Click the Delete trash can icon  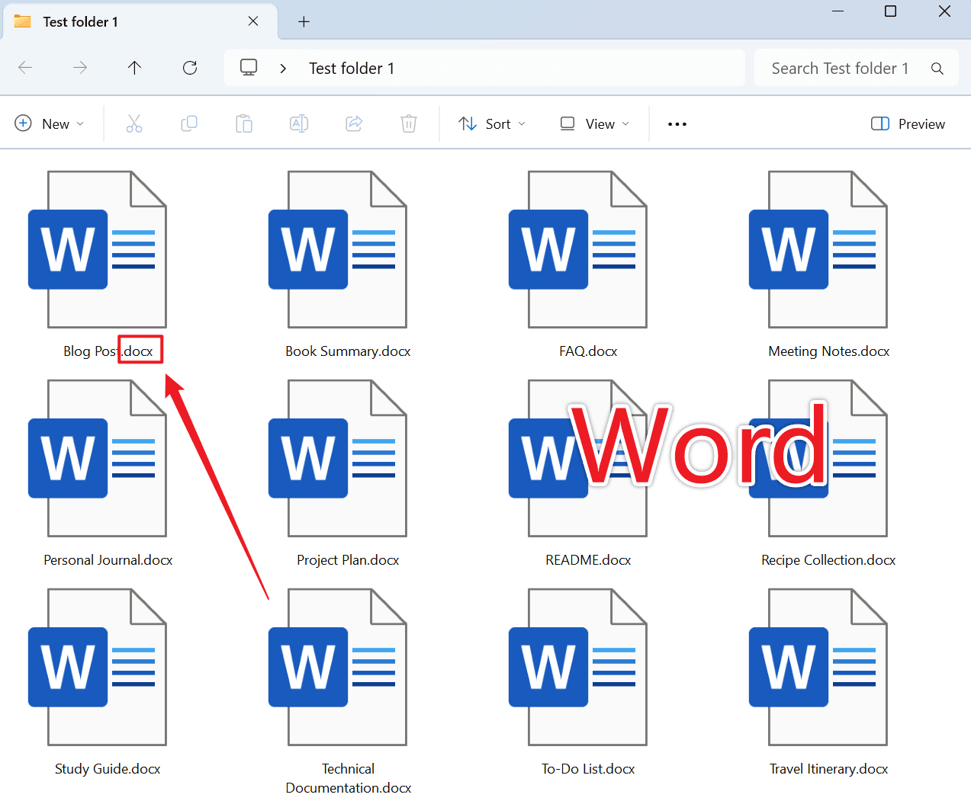point(409,123)
